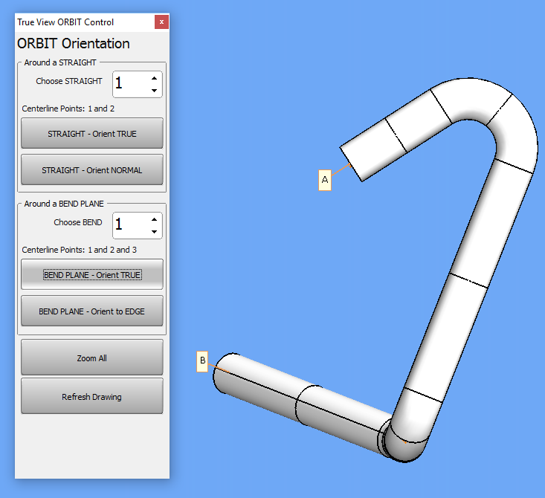Select the B end label tag
545x498 pixels.
[202, 361]
